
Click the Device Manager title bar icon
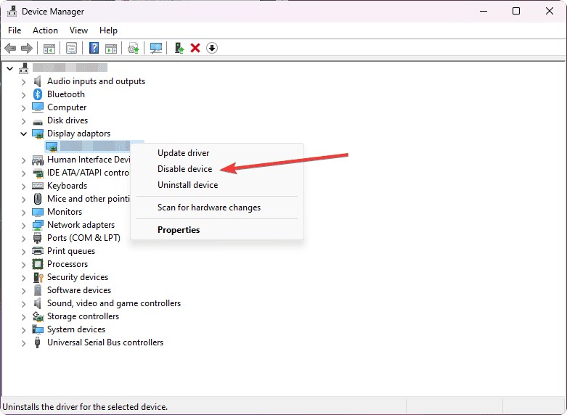pyautogui.click(x=12, y=11)
